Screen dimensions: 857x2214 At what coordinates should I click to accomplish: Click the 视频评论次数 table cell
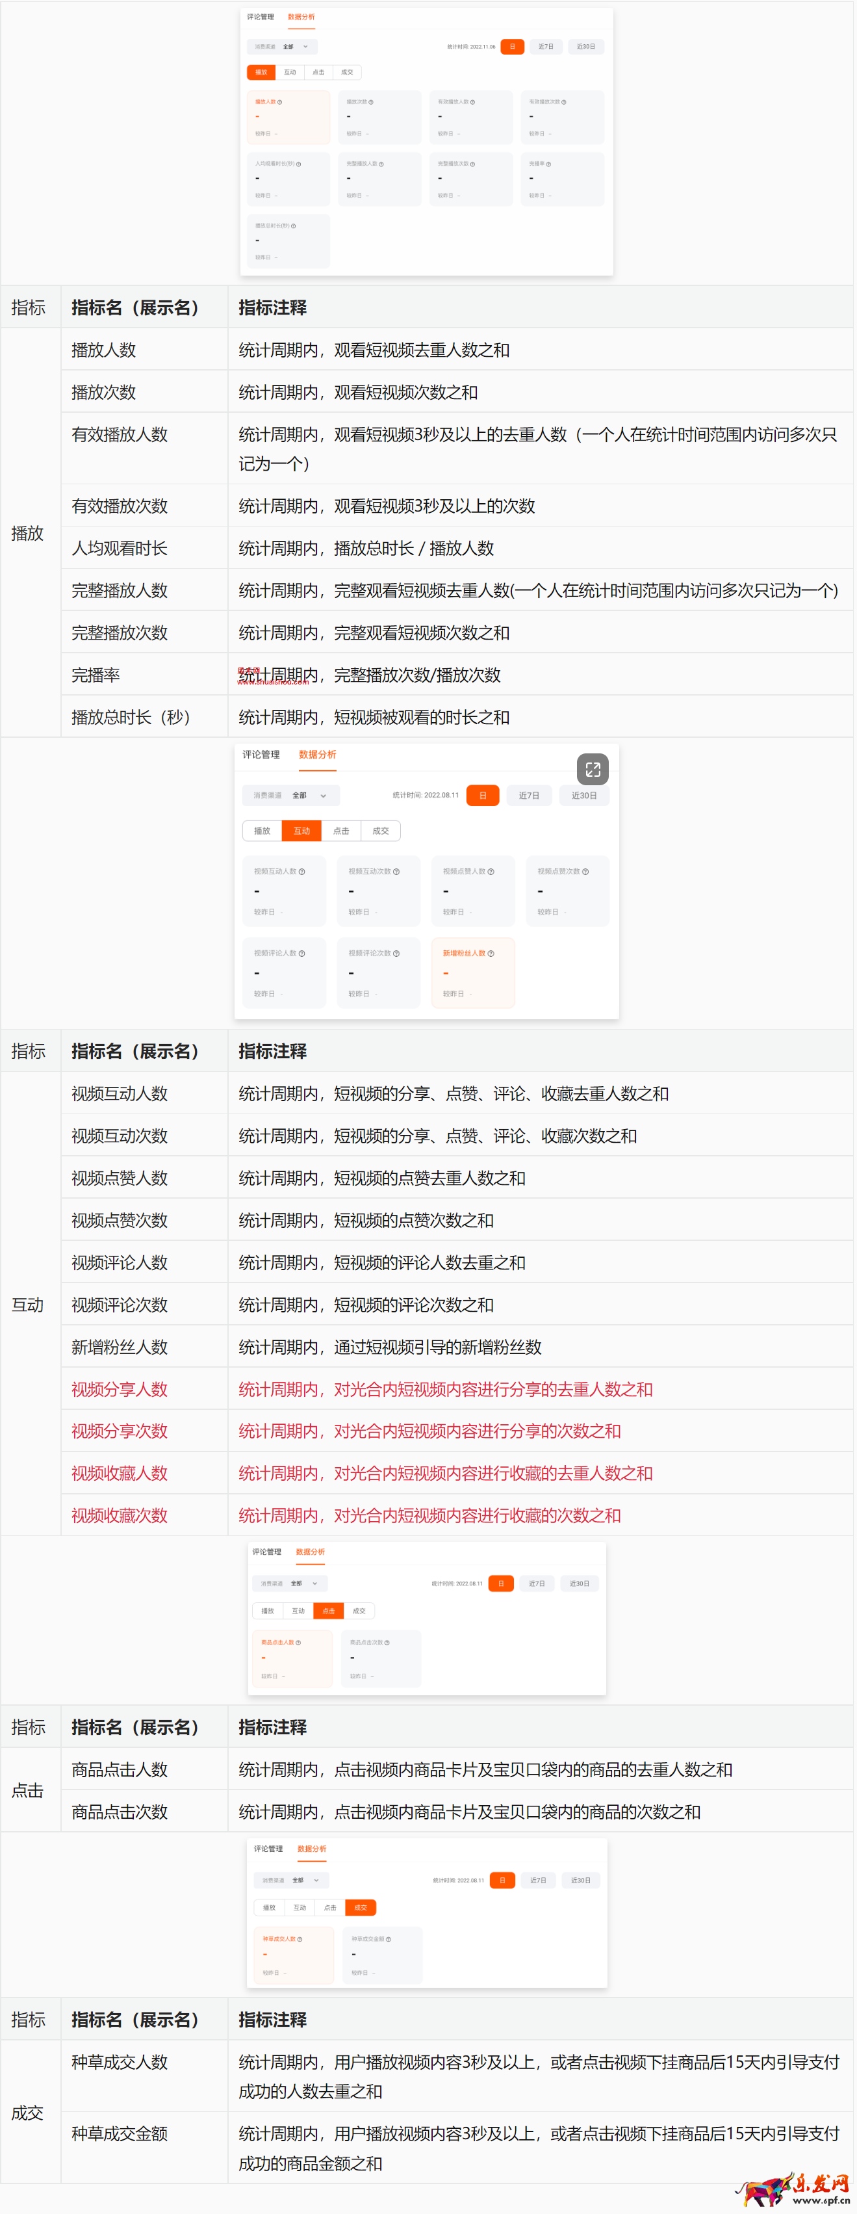144,1305
